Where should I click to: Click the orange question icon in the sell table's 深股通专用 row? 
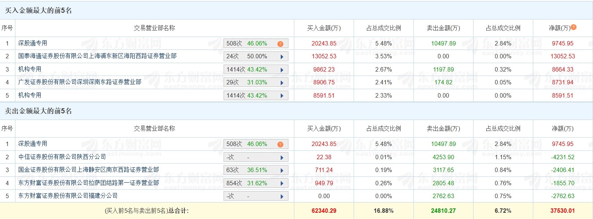[x=280, y=144]
